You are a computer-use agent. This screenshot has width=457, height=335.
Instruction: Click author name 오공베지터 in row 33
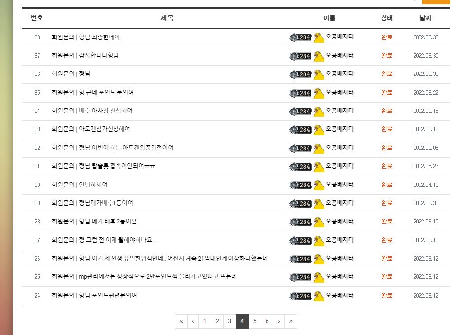pos(340,129)
